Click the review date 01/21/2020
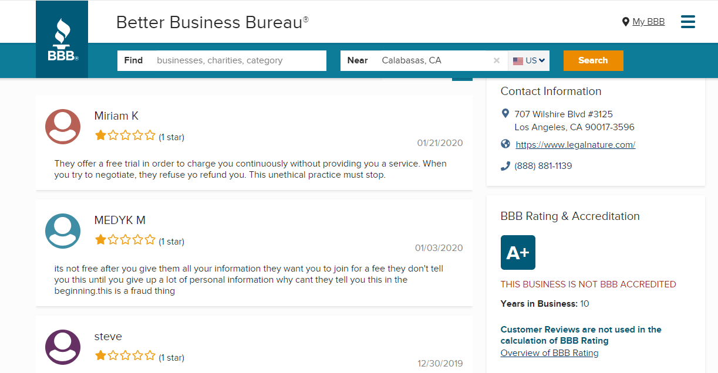This screenshot has height=373, width=718. 440,143
